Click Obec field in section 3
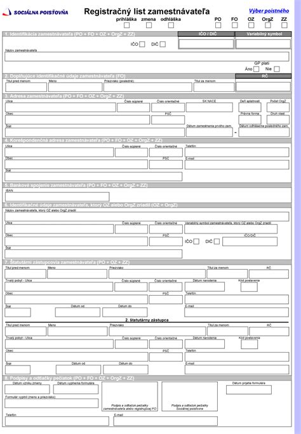The image size is (301, 434). point(77,119)
